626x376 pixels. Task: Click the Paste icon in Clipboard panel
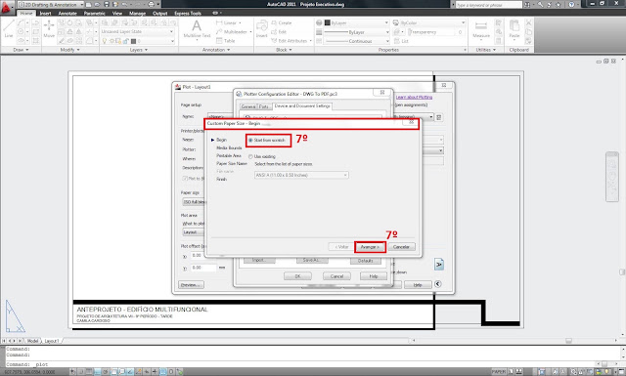pos(514,28)
